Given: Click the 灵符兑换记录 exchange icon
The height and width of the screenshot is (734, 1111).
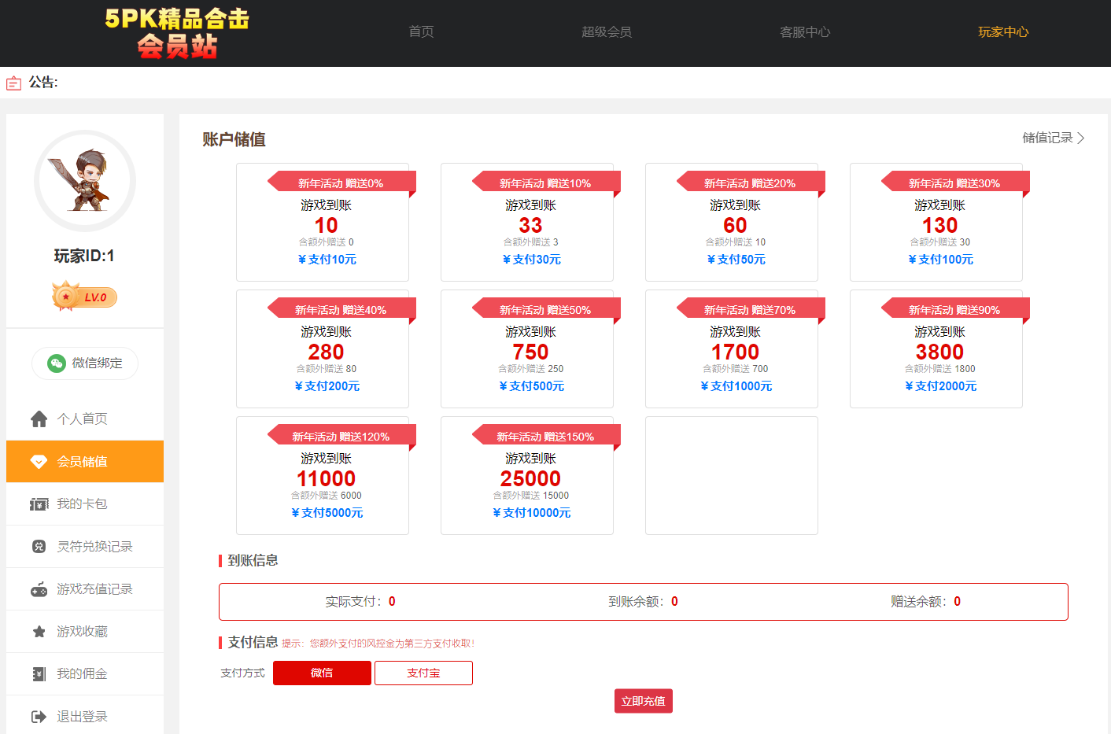Looking at the screenshot, I should point(39,547).
